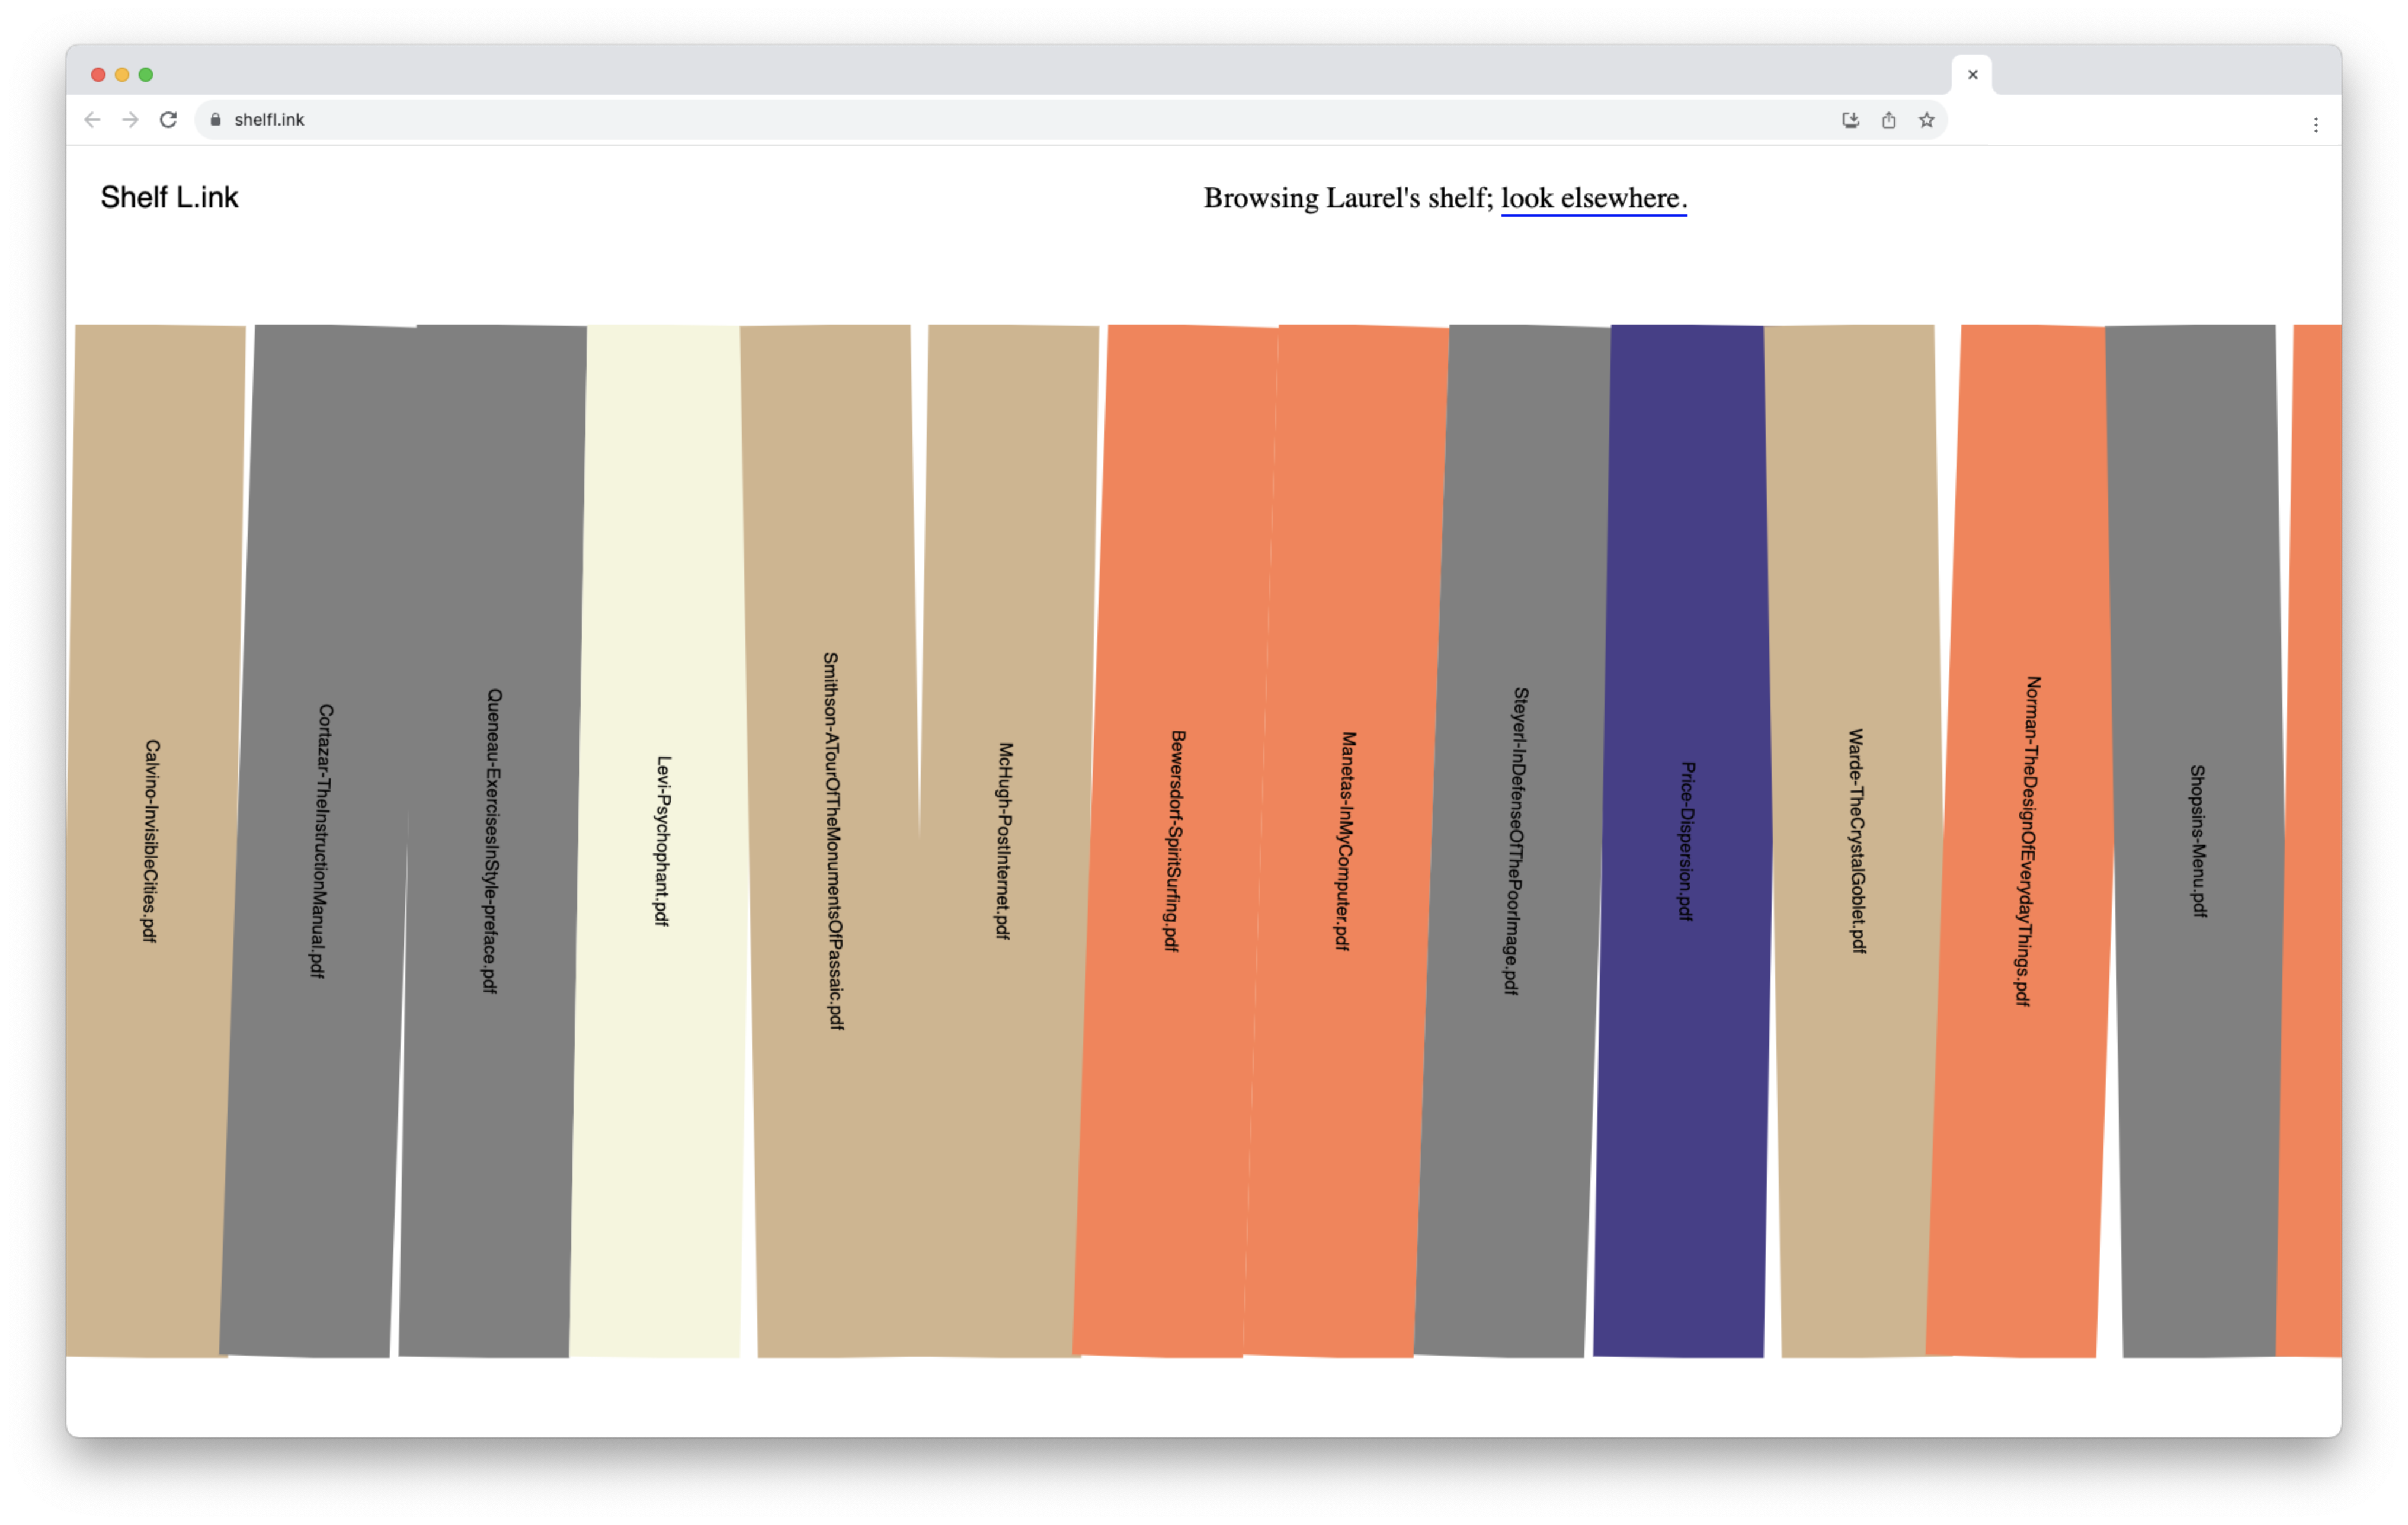
Task: Click the Shelf L.ink site title
Action: [x=169, y=197]
